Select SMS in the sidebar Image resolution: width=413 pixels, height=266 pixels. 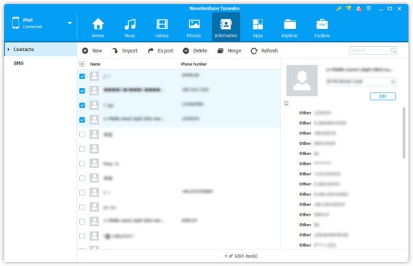tap(19, 63)
